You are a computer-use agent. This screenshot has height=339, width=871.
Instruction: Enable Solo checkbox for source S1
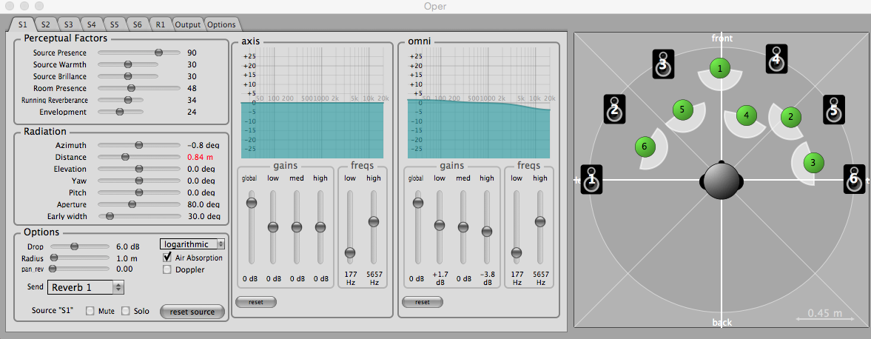[126, 311]
